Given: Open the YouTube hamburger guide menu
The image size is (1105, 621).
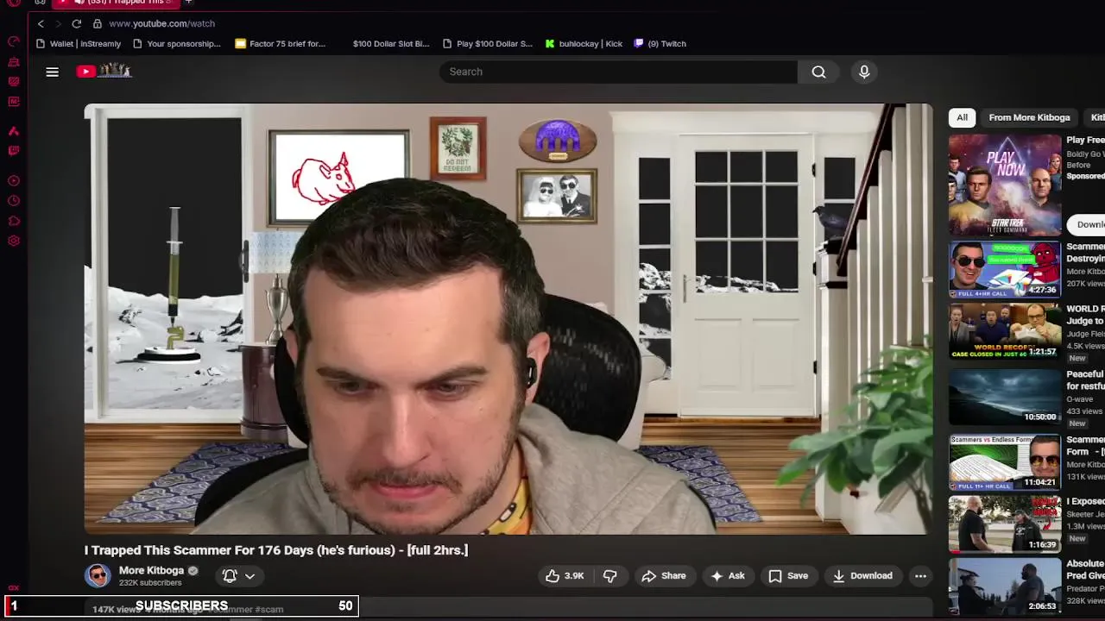Looking at the screenshot, I should 53,72.
